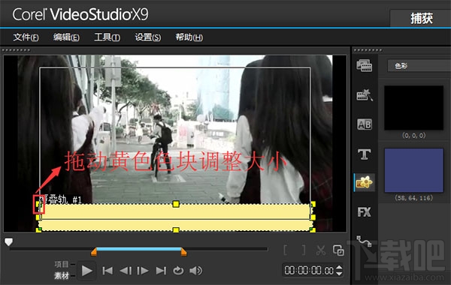The image size is (451, 285).
Task: Open the Transition (AB) library
Action: (x=365, y=124)
